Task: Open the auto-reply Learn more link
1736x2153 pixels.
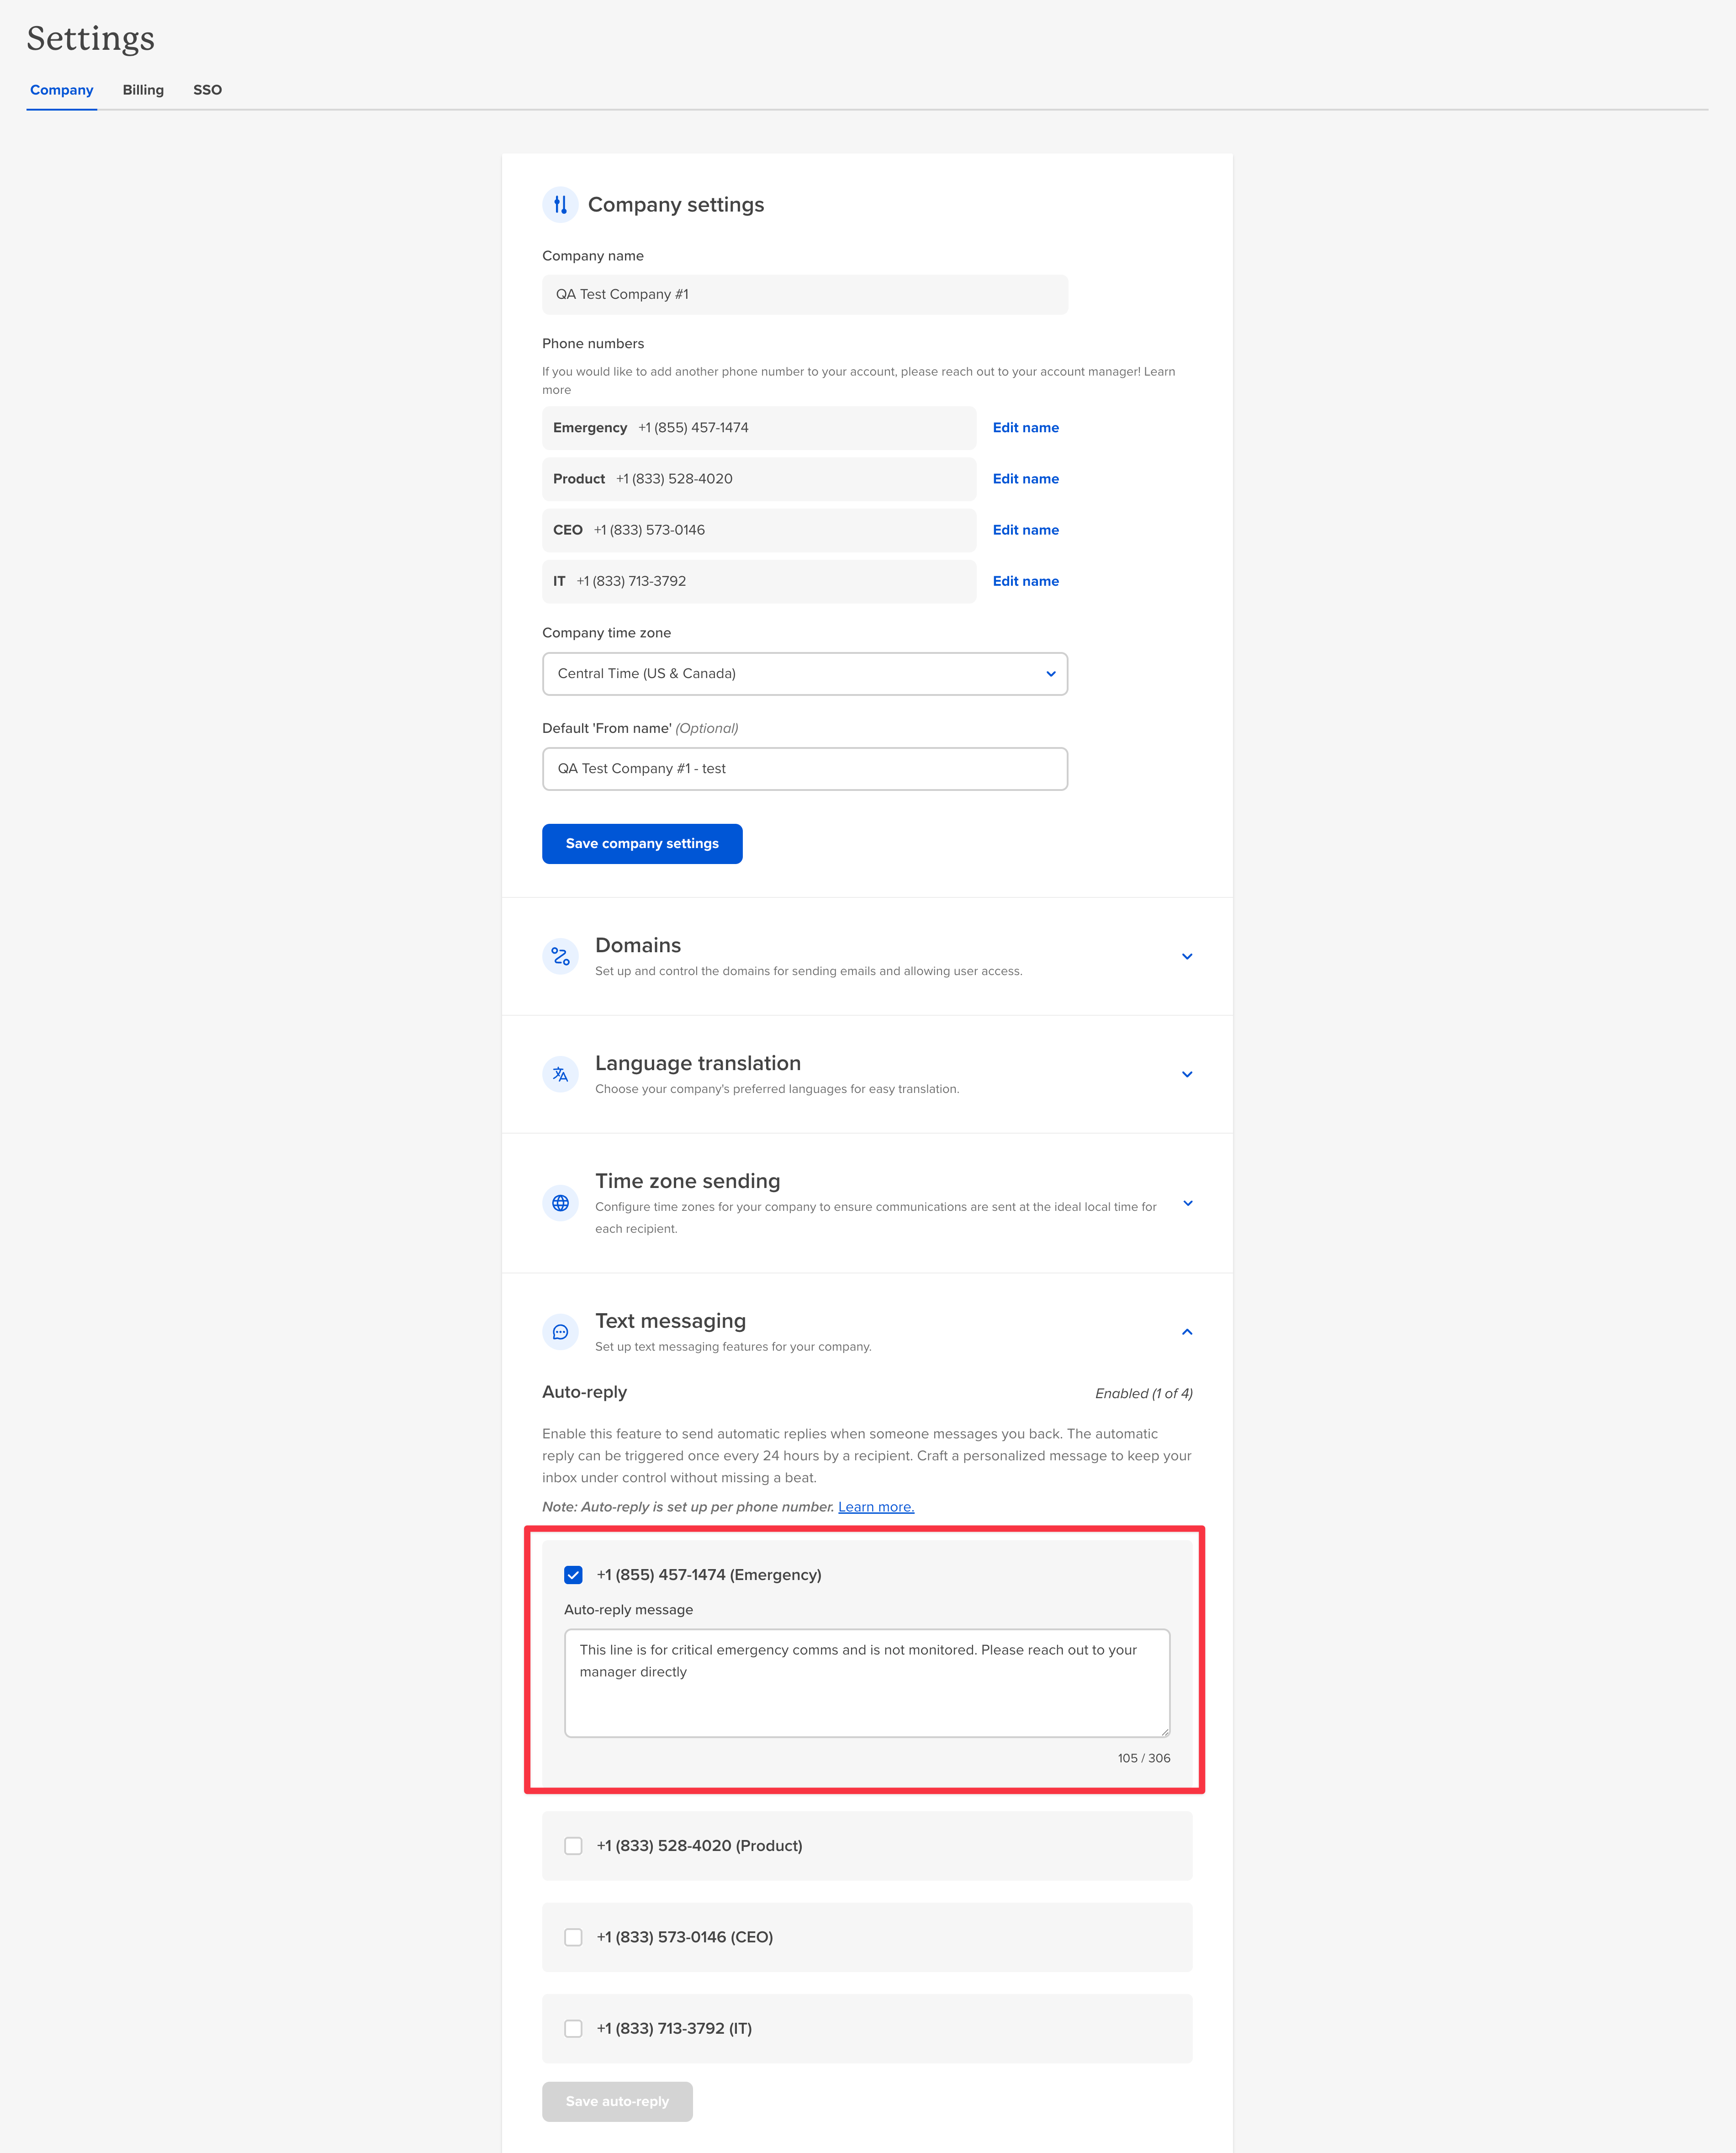Action: [x=876, y=1507]
